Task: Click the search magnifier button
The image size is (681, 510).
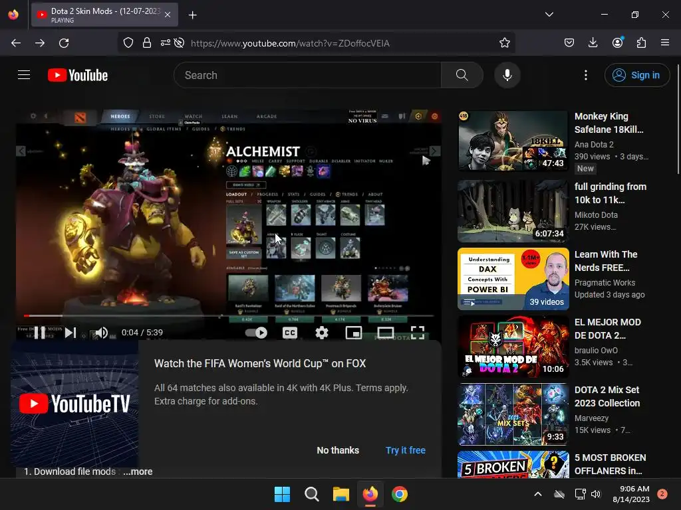Action: coord(462,75)
